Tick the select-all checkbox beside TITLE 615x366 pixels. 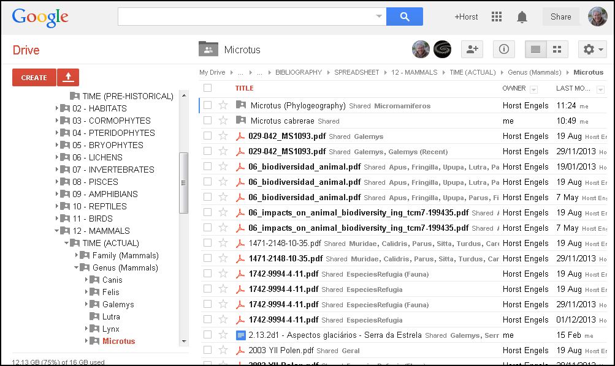point(207,88)
